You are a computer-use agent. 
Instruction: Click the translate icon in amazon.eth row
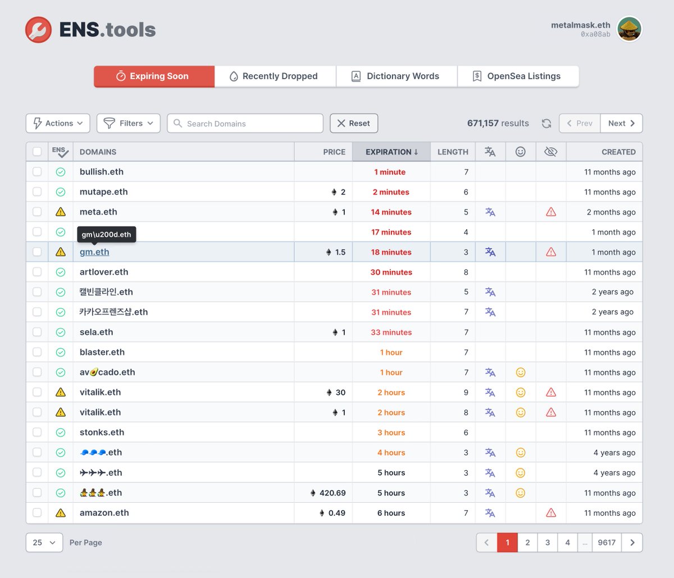490,513
